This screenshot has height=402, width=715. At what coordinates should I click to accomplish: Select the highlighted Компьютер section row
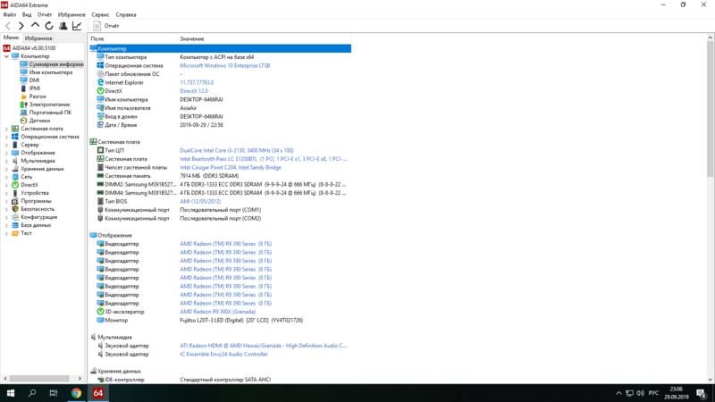(x=220, y=48)
